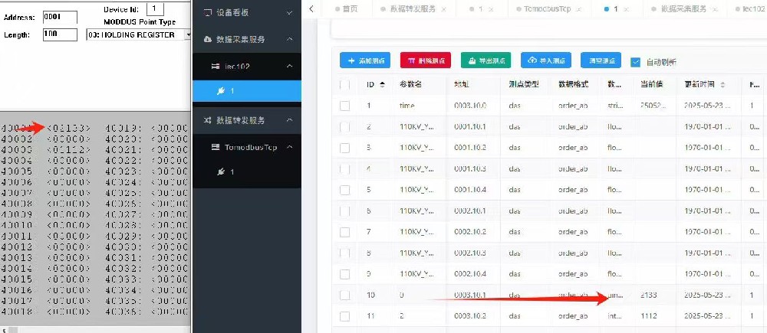Click the green 导出测点 export button
Image resolution: width=767 pixels, height=333 pixels.
click(x=486, y=60)
